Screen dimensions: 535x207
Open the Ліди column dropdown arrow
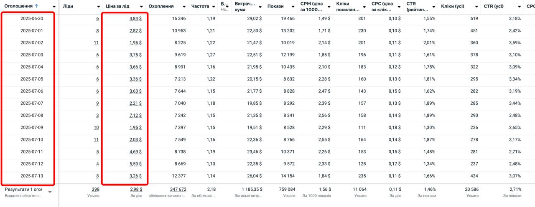coord(98,7)
